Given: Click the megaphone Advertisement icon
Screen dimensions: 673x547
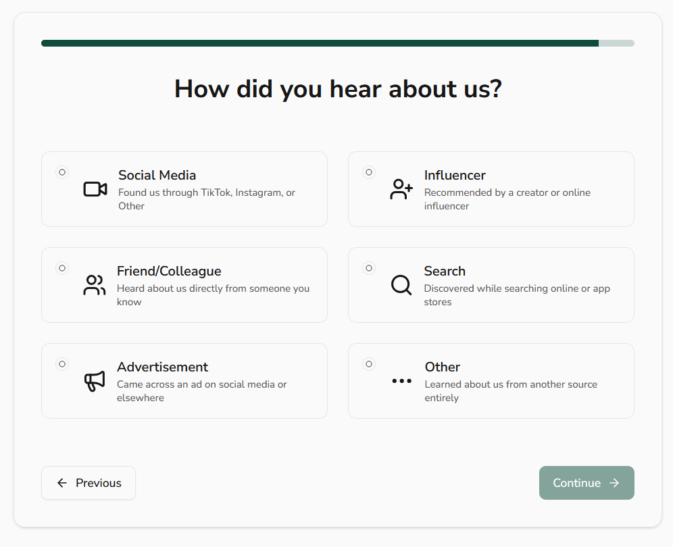Looking at the screenshot, I should [95, 381].
